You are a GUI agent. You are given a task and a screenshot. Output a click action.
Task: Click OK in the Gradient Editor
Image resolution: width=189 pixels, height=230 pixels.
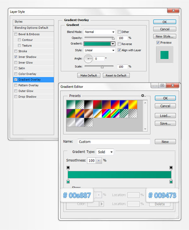tap(165, 98)
